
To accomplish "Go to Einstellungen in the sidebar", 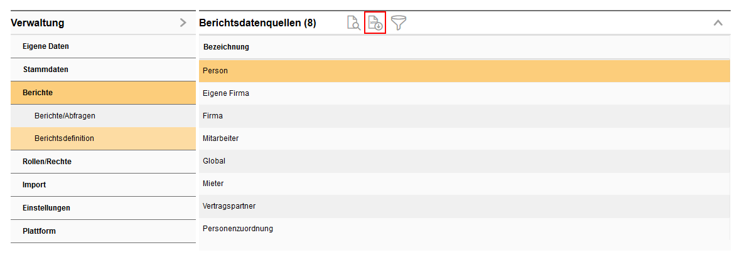I will pyautogui.click(x=46, y=208).
